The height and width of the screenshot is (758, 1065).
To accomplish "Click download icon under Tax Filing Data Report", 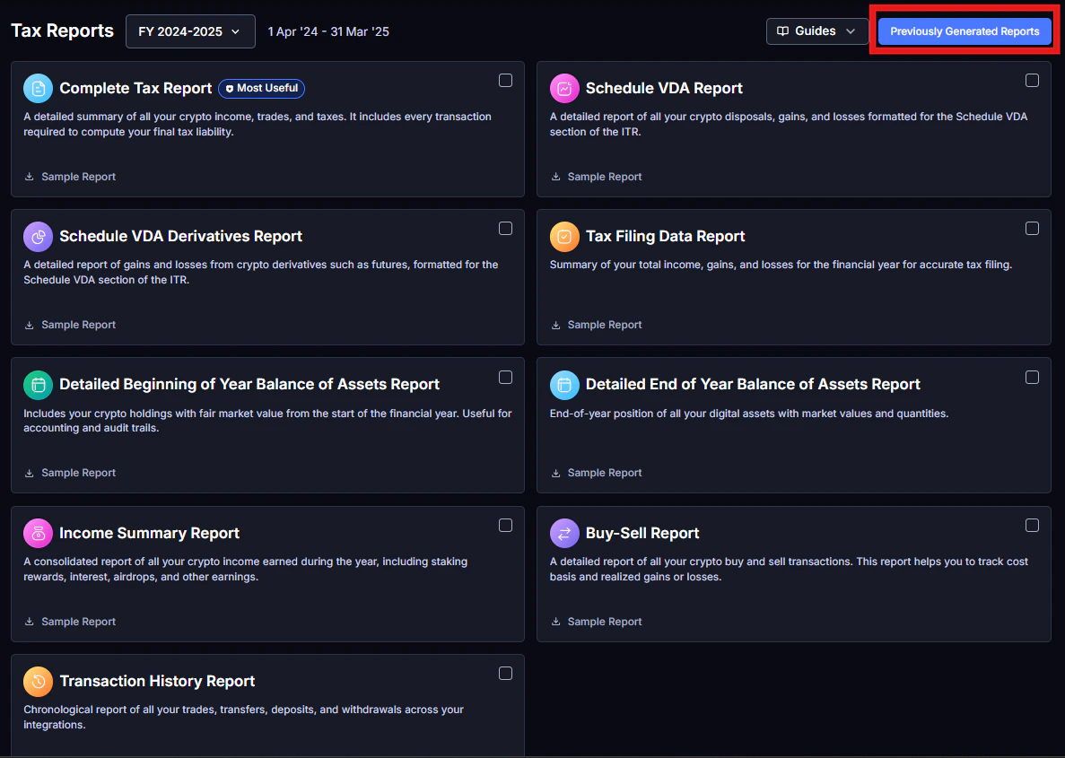I will pyautogui.click(x=555, y=325).
